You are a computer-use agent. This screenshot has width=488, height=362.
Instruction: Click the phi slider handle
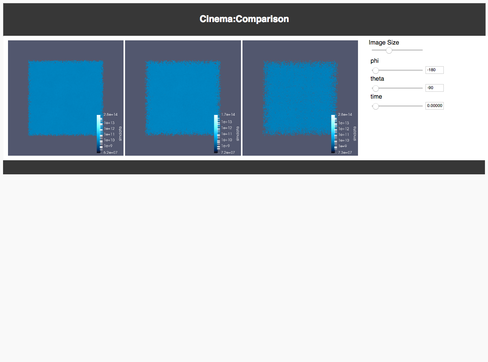[376, 70]
